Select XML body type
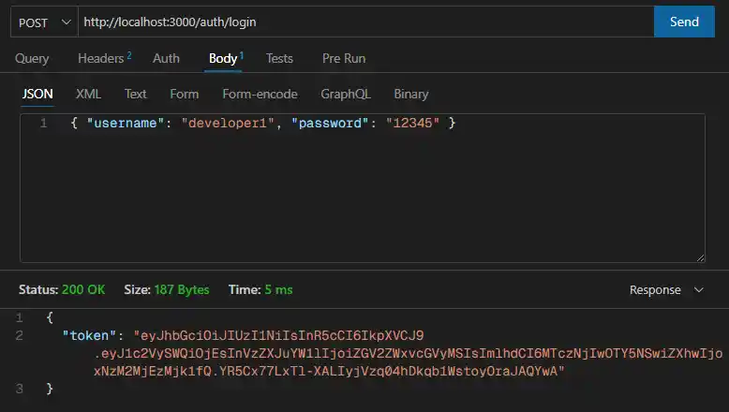The width and height of the screenshot is (729, 412). point(88,94)
